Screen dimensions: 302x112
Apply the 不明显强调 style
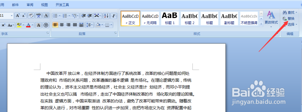(x=249, y=18)
